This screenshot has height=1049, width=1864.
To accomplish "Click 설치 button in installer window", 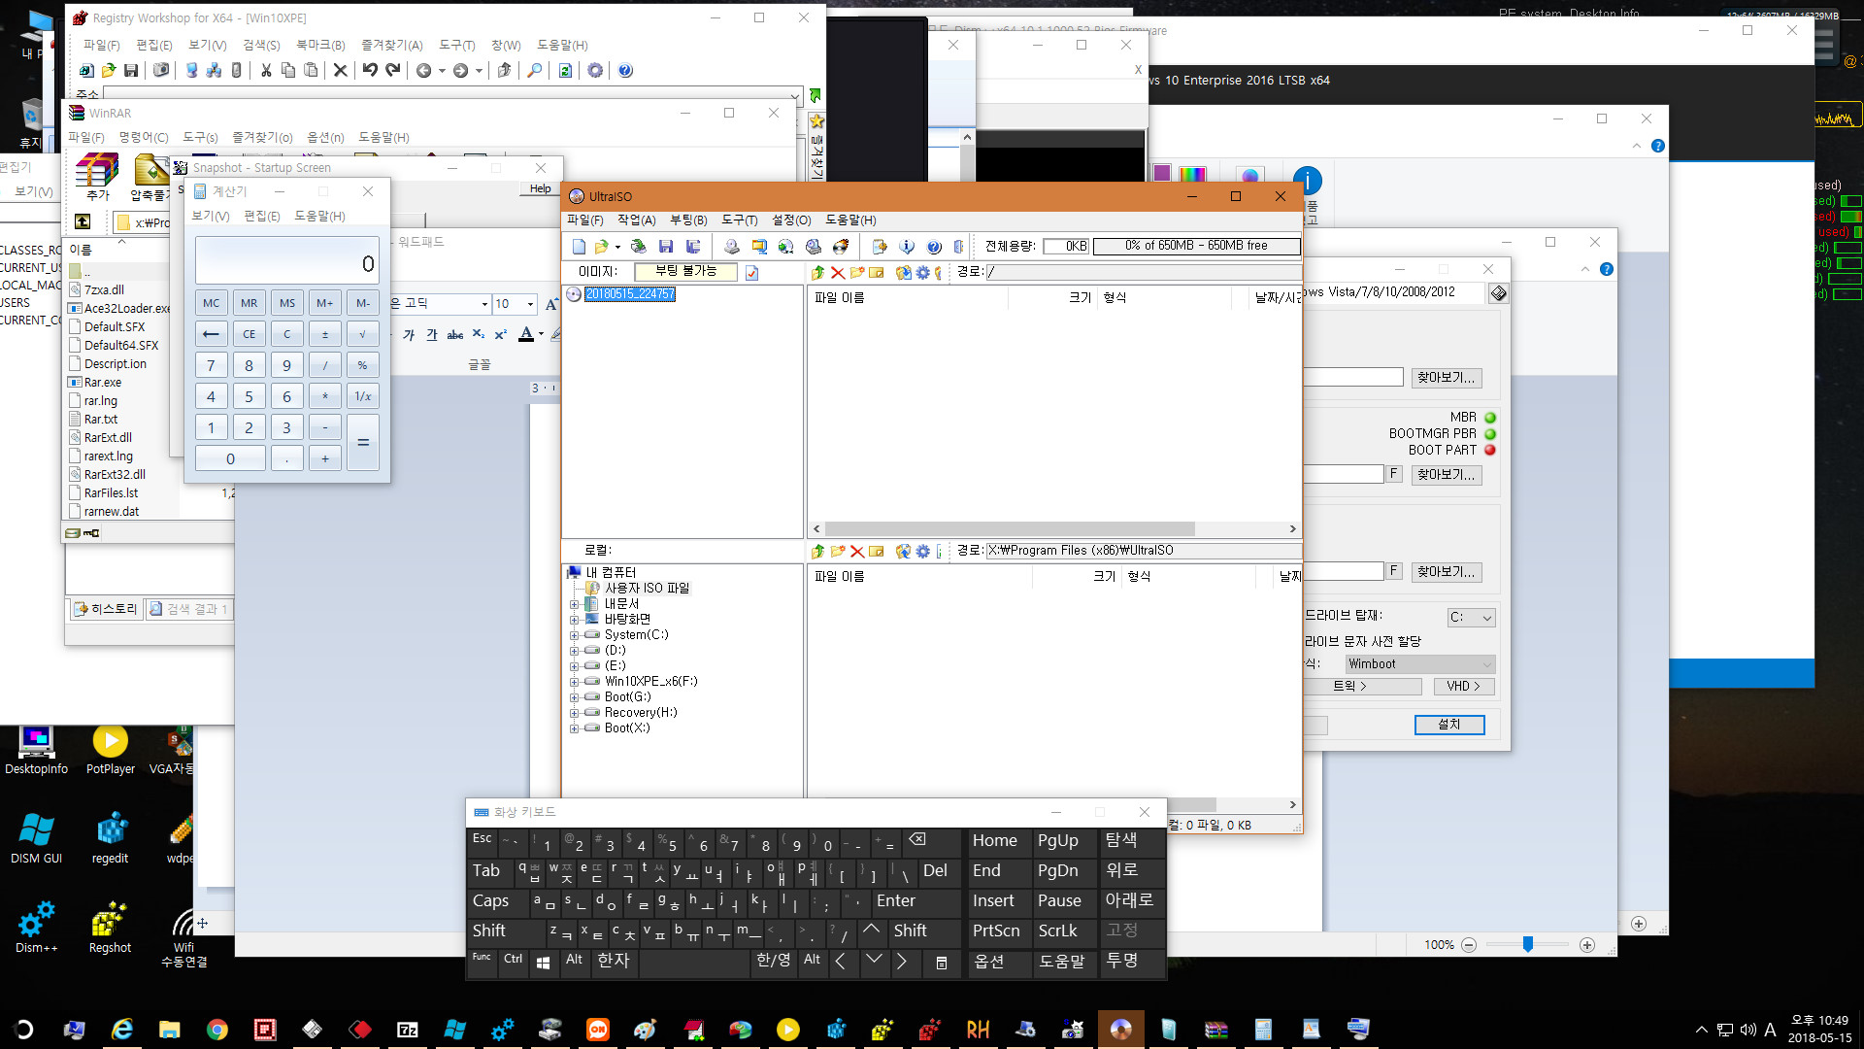I will tap(1449, 725).
